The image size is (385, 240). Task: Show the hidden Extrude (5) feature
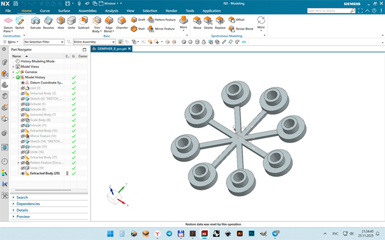point(23,104)
